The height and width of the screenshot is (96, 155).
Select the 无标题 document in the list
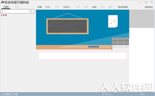point(4,15)
